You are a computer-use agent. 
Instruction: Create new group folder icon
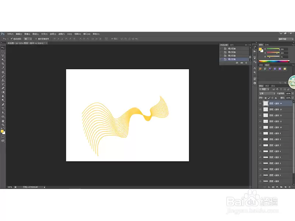281,187
